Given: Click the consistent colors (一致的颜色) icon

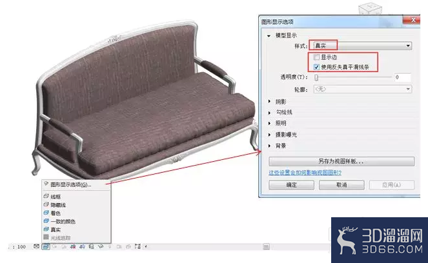Looking at the screenshot, I should (46, 221).
